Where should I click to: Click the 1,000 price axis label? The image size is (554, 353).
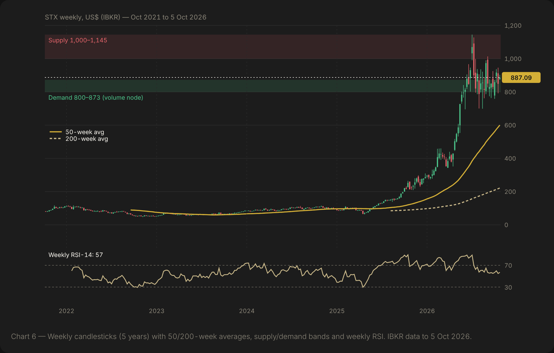tap(513, 59)
